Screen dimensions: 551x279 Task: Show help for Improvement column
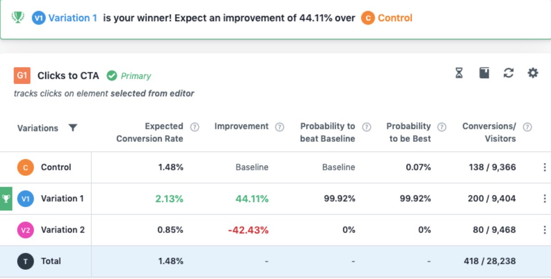pyautogui.click(x=279, y=127)
